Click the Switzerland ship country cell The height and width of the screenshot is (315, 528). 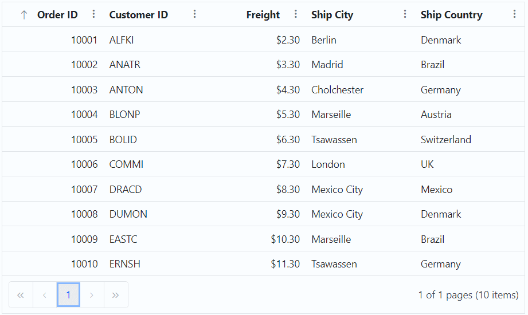coord(446,140)
